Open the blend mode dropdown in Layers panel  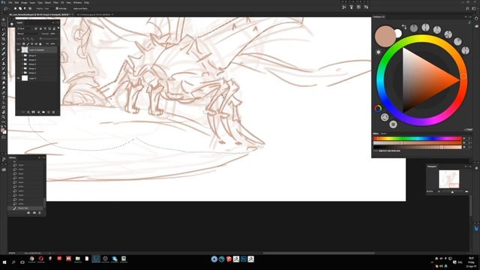click(28, 34)
